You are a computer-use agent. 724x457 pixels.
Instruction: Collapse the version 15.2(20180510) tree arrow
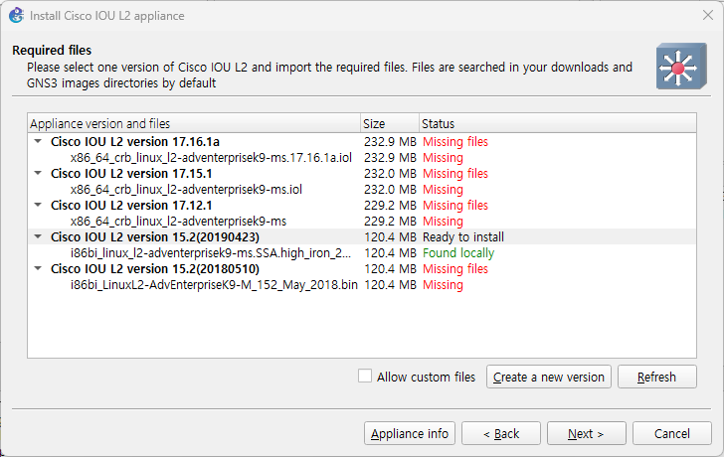pos(38,269)
